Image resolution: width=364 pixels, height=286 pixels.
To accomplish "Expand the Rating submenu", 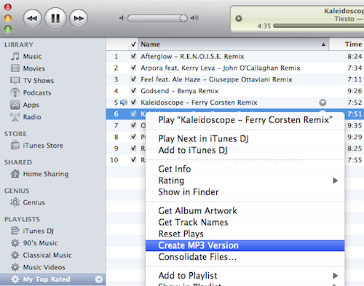I will [245, 180].
